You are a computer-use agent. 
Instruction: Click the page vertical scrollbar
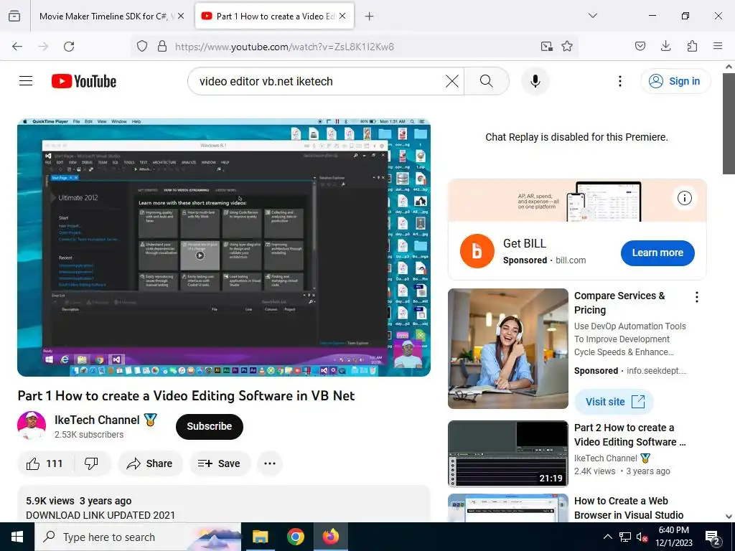point(729,123)
